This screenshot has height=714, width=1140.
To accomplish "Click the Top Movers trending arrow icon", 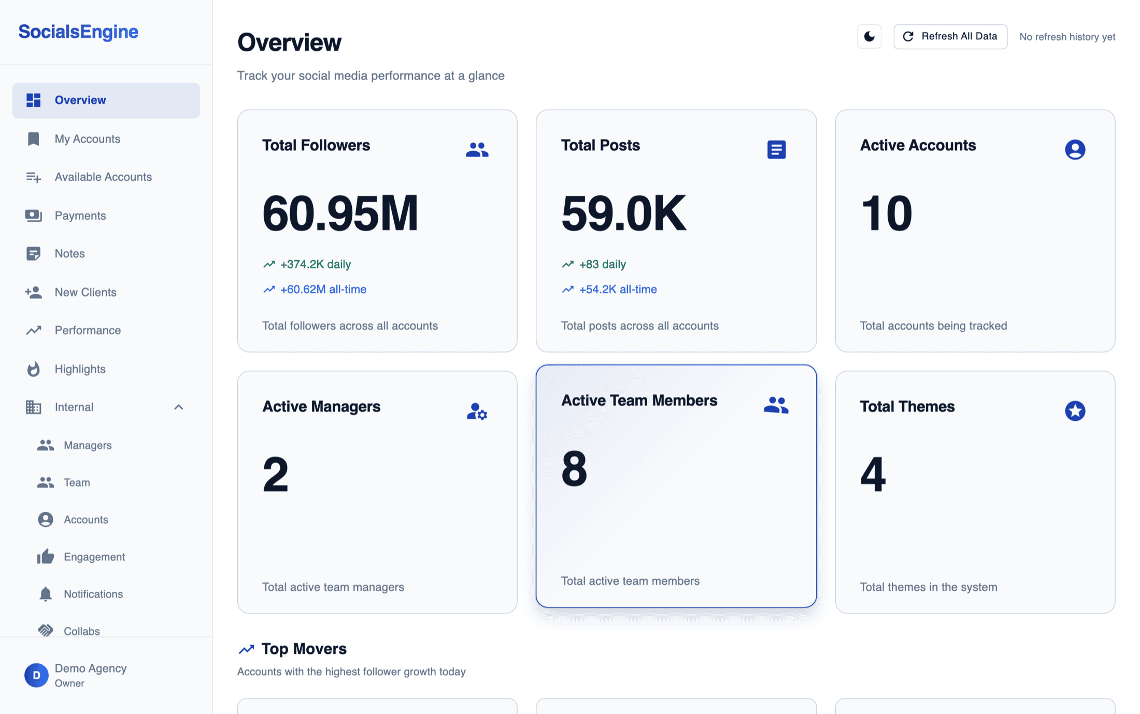I will pyautogui.click(x=246, y=649).
